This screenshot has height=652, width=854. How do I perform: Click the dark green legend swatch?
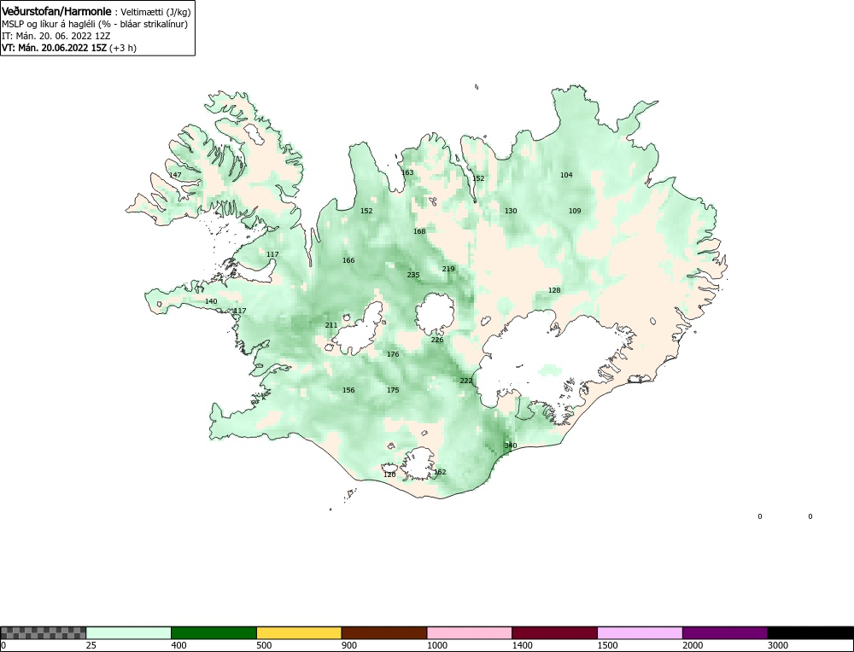tap(213, 632)
